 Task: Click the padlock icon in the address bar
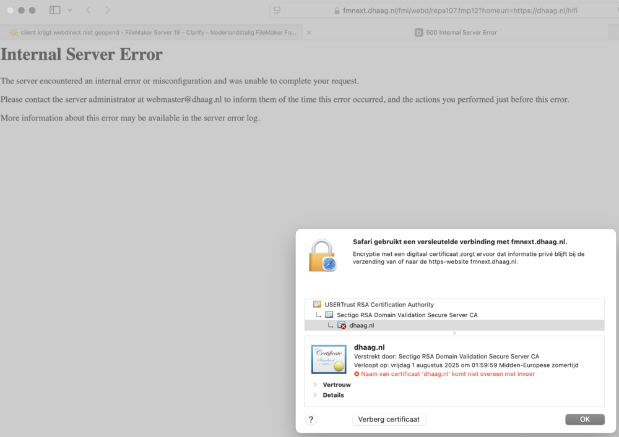point(337,11)
